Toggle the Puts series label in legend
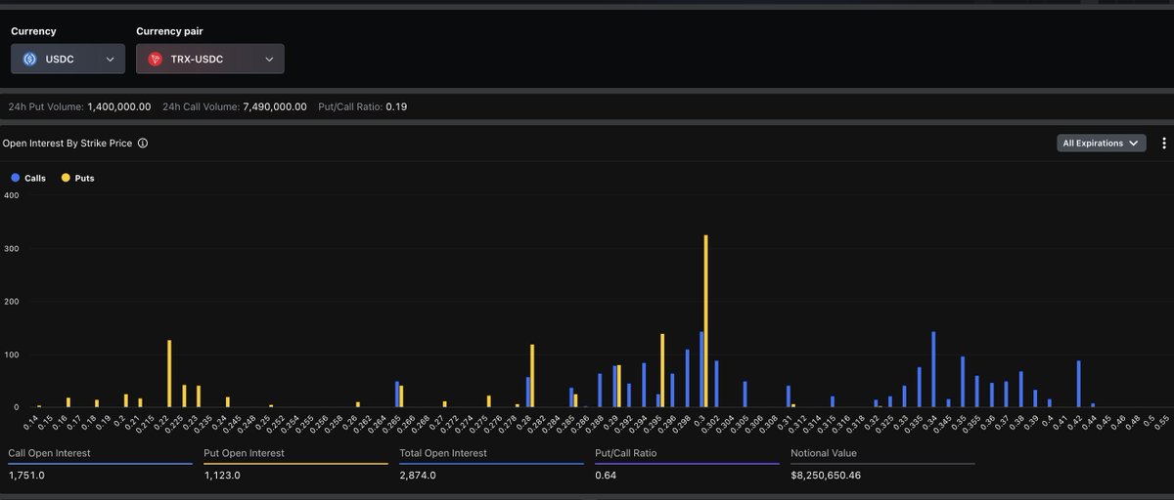This screenshot has height=500, width=1174. 84,179
